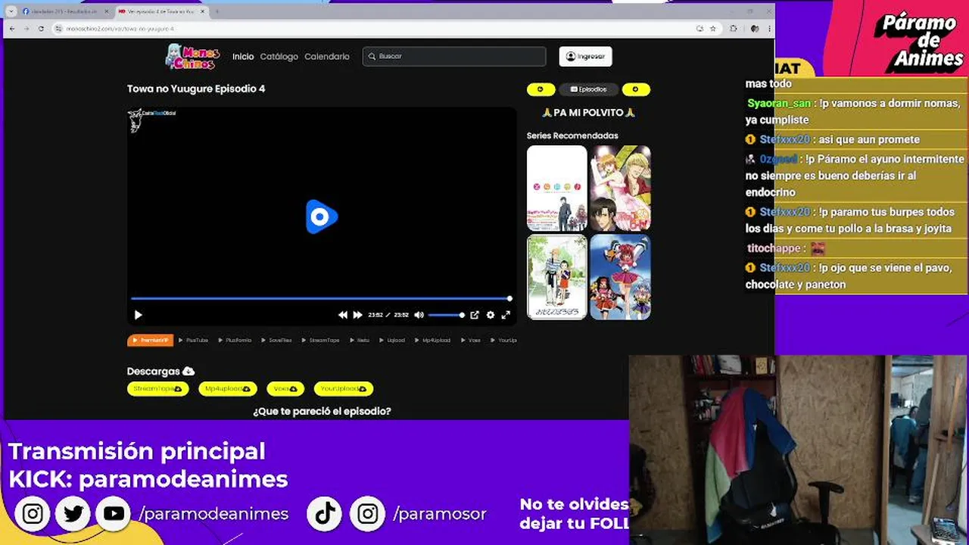The height and width of the screenshot is (545, 969).
Task: Click the Towa no Yuugure Episodio 4 title
Action: point(196,89)
